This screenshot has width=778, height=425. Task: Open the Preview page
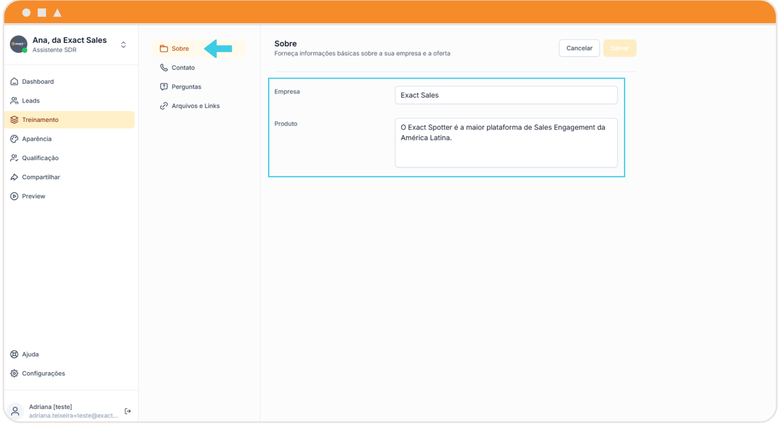[x=70, y=196]
